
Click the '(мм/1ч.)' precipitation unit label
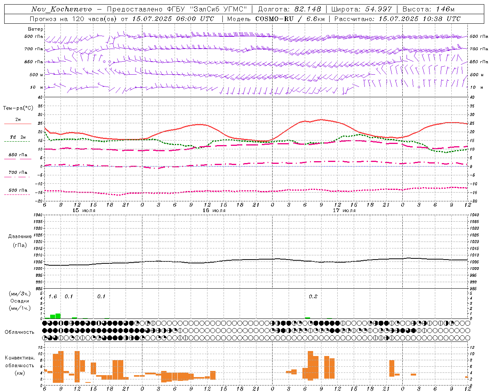click(x=20, y=308)
